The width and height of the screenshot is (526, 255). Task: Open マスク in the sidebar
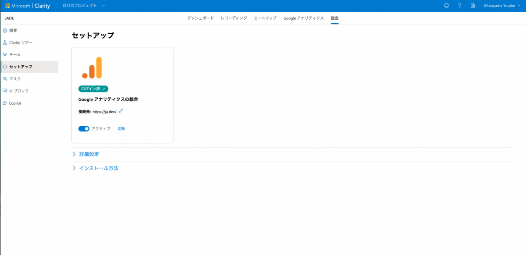(29, 79)
